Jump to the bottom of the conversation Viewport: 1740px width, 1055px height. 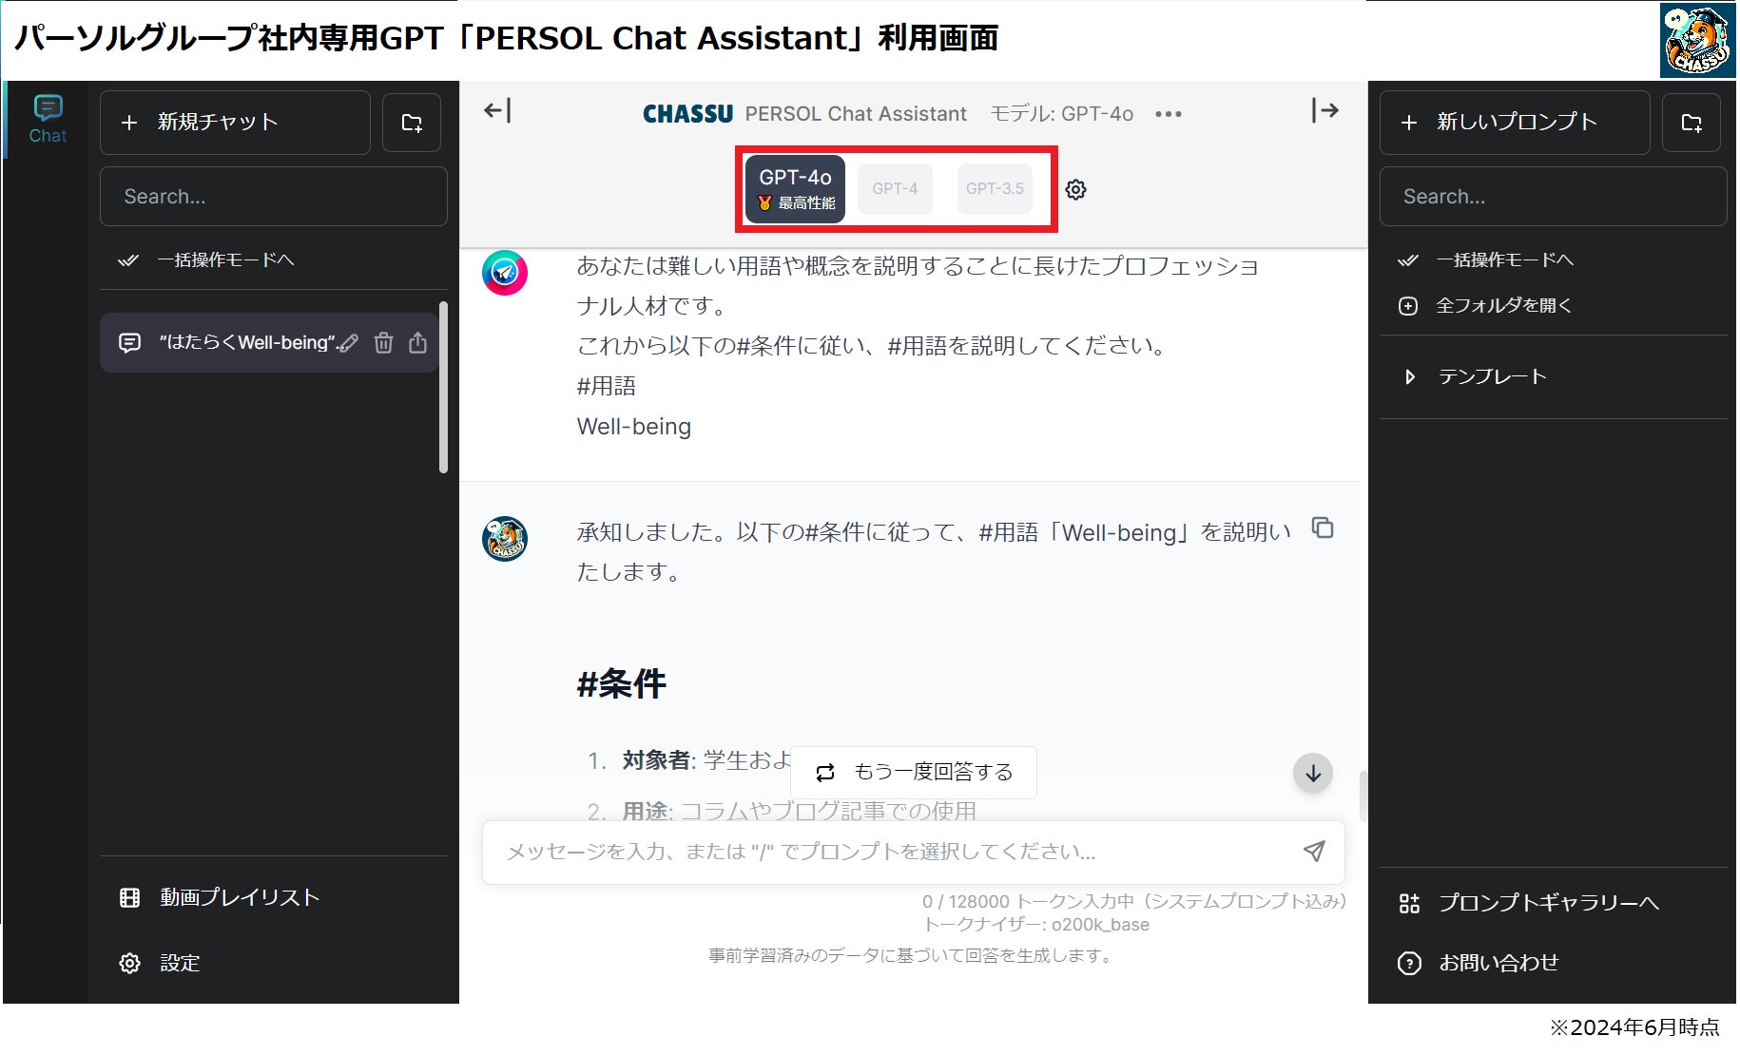[1313, 774]
